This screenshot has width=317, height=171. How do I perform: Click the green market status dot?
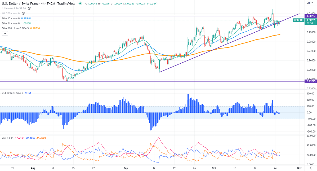click(80, 3)
